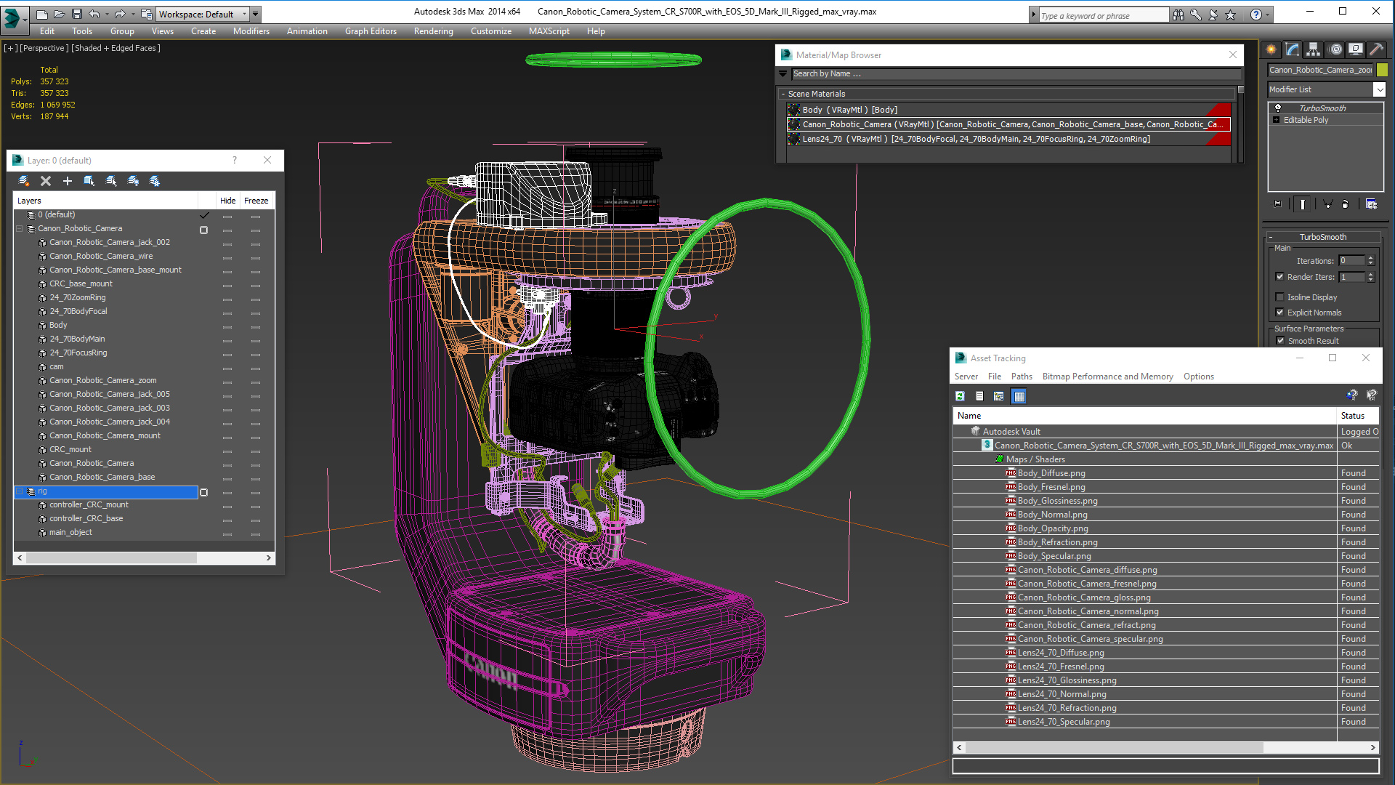Open the Utilities hammer panel tab
The width and height of the screenshot is (1395, 785).
click(1376, 49)
